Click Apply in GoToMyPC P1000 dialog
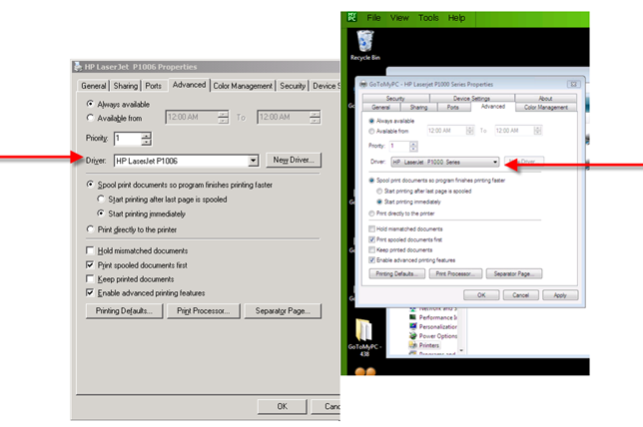643x427 pixels. click(560, 295)
